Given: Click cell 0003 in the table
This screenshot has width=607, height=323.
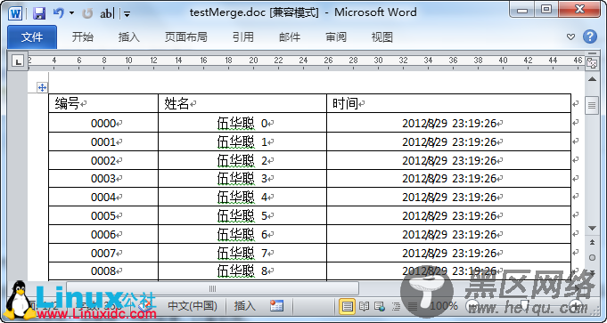Looking at the screenshot, I should [x=103, y=179].
